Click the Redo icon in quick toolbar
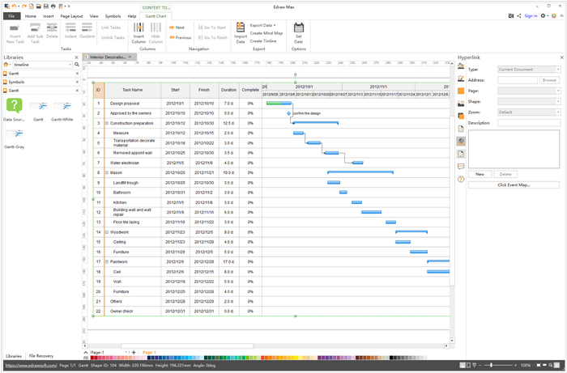 pos(23,6)
